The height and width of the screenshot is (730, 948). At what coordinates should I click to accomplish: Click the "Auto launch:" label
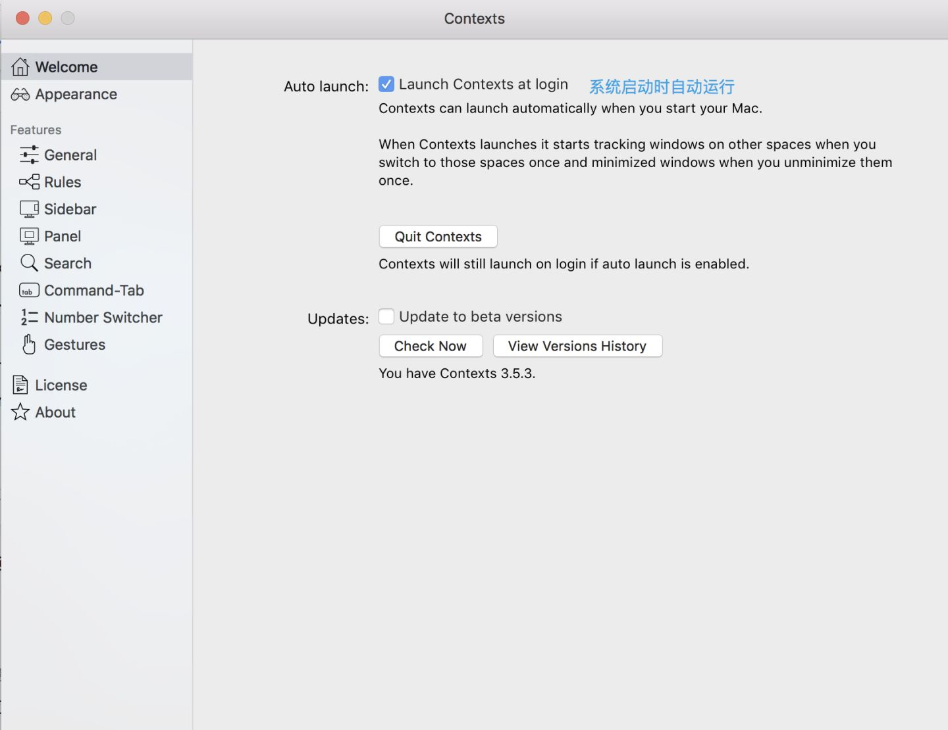pyautogui.click(x=326, y=87)
